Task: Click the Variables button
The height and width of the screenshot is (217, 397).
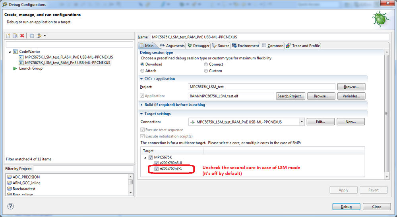Action: click(x=351, y=96)
